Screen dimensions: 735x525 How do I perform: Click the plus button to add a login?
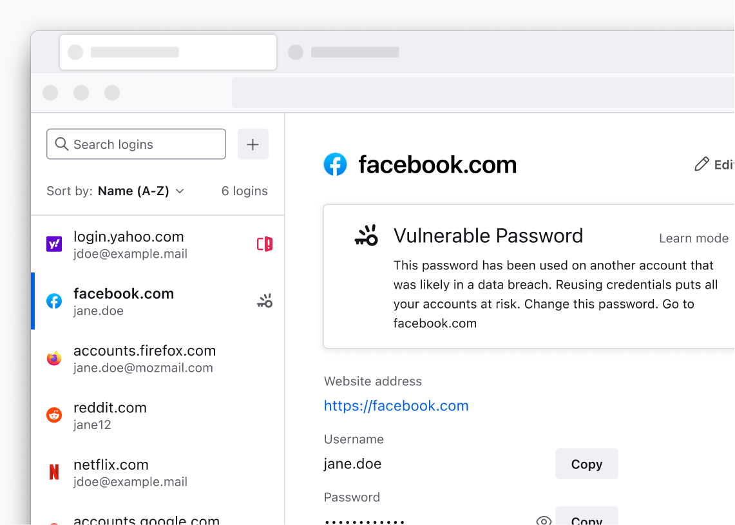253,144
